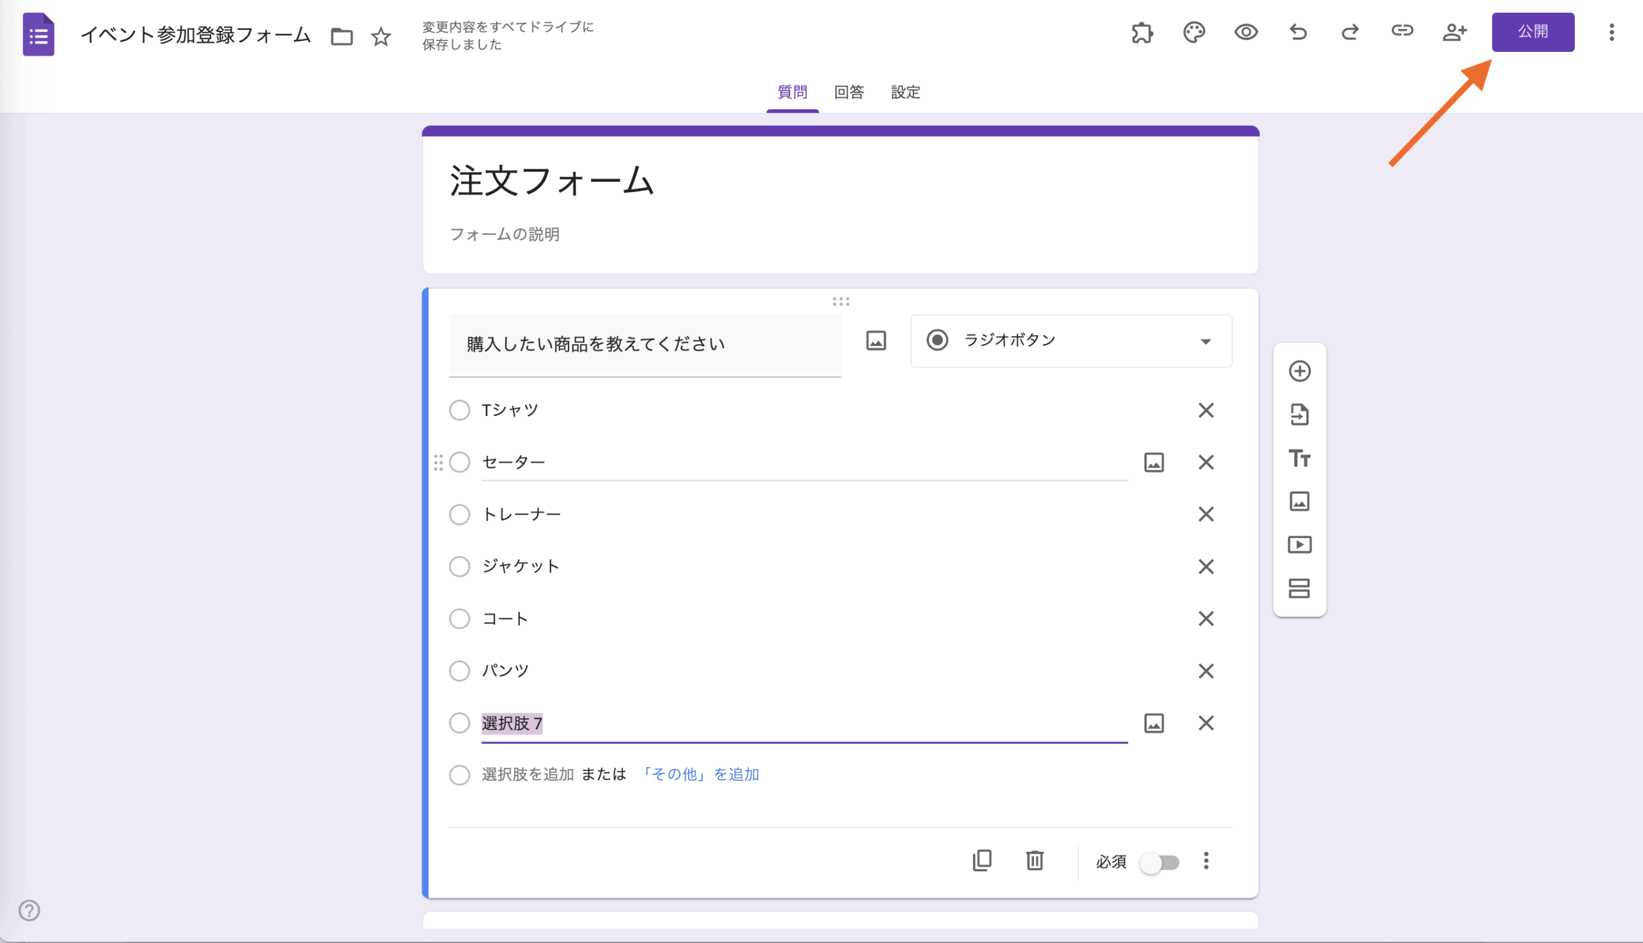Add a title and description block

(x=1299, y=458)
